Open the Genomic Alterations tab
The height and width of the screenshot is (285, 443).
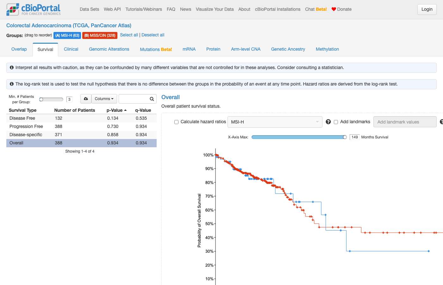coord(109,49)
